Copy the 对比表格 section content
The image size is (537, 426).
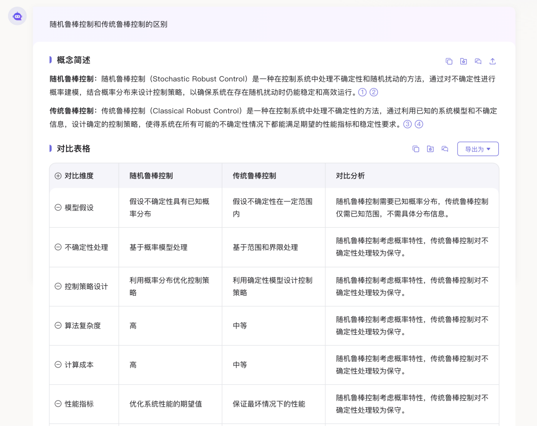pos(416,149)
